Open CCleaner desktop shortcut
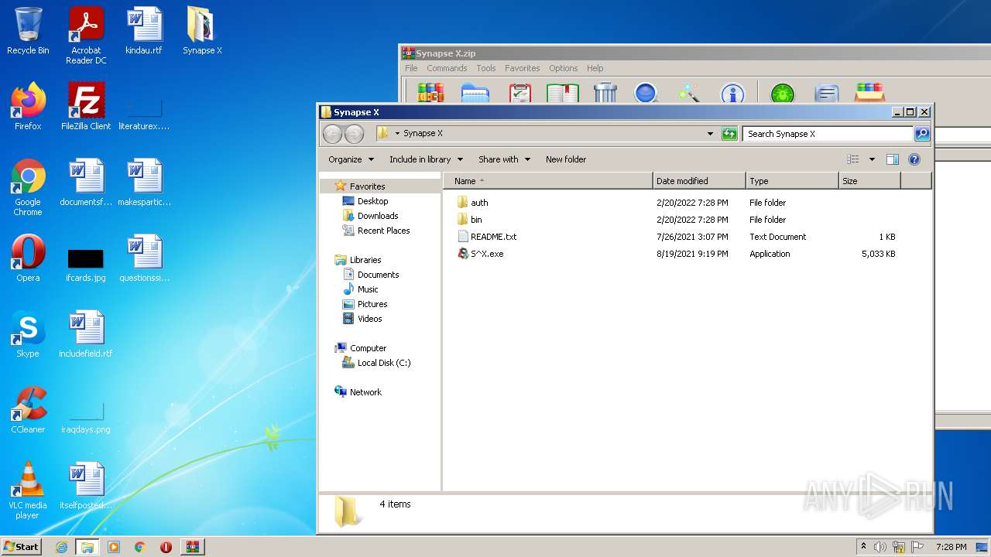This screenshot has width=991, height=557. coord(28,410)
